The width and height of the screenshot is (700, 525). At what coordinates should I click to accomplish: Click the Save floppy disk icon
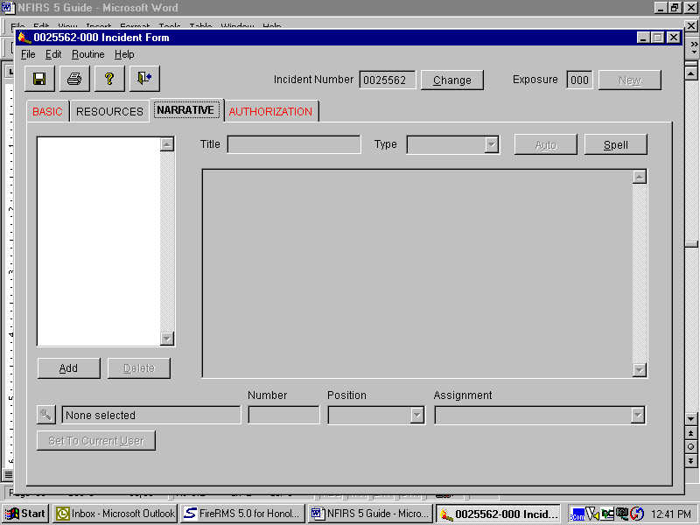pyautogui.click(x=39, y=79)
